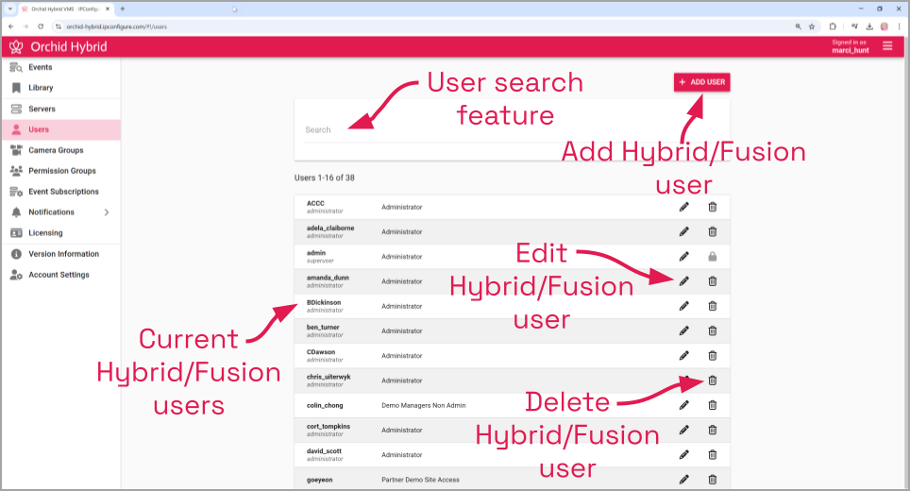Delete the chris_uiterwyk user

click(x=713, y=381)
